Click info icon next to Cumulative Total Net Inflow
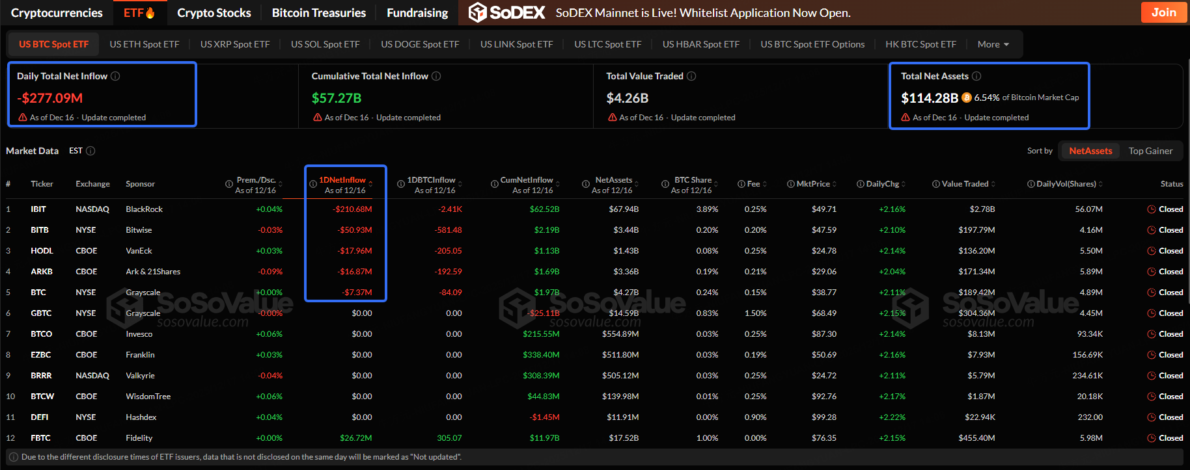The width and height of the screenshot is (1190, 470). (436, 76)
